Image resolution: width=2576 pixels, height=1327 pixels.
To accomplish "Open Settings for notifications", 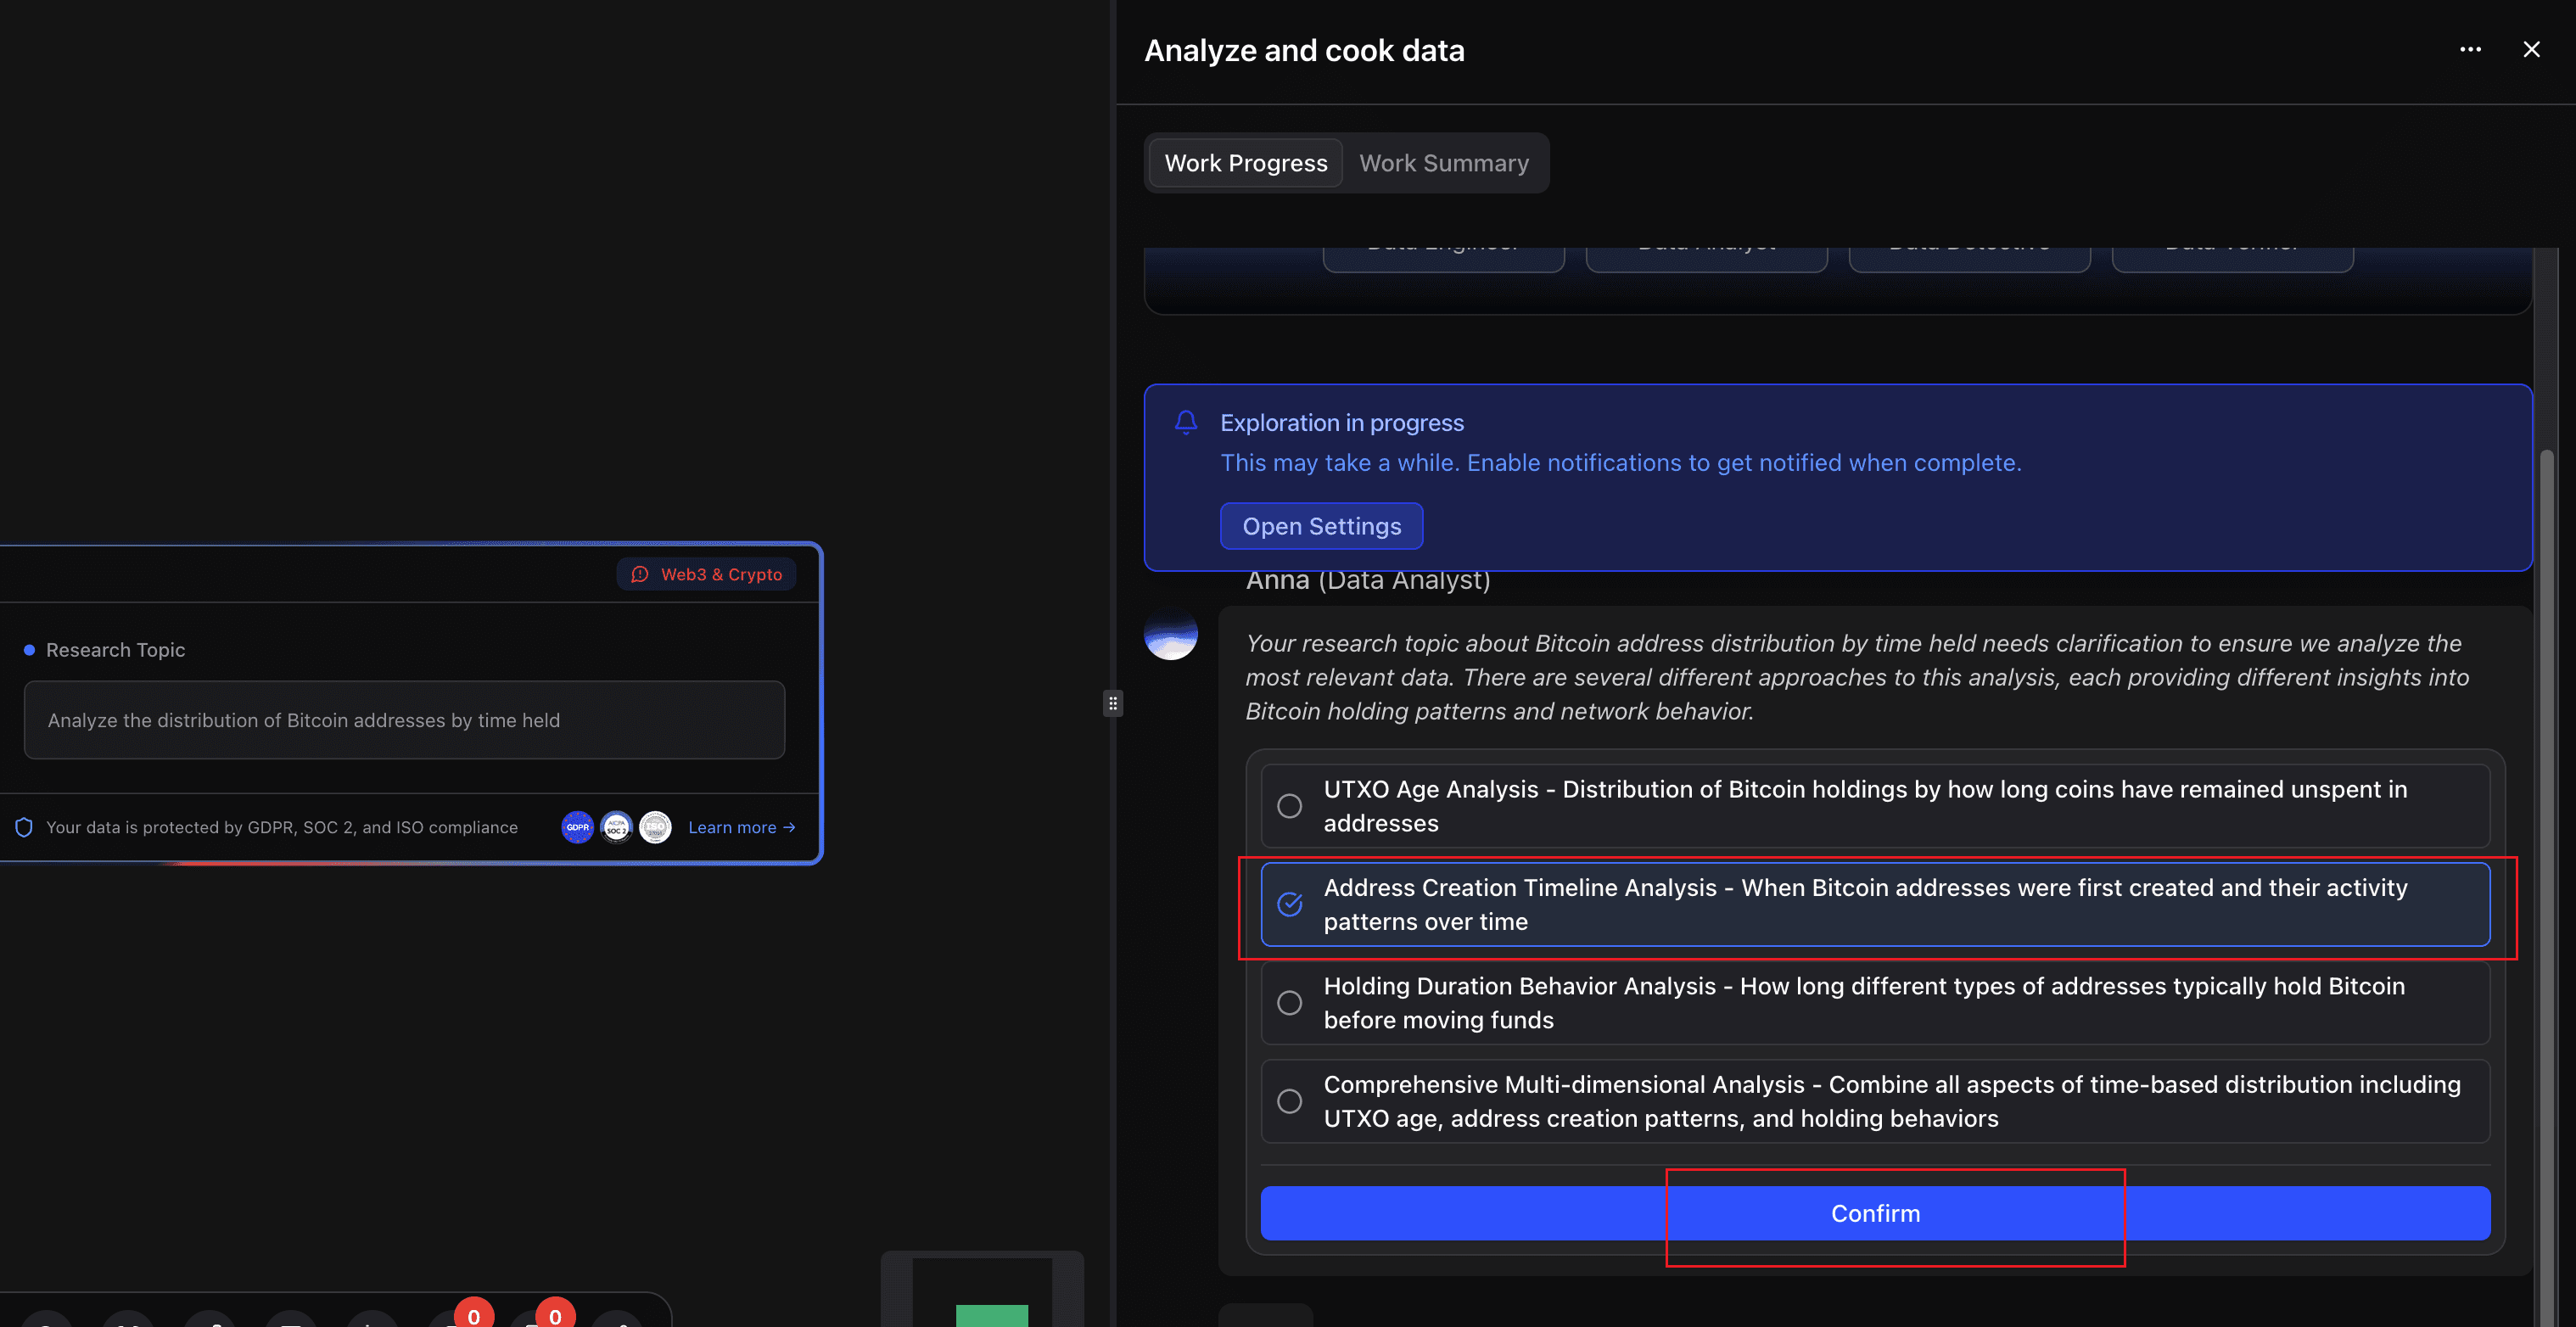I will [1321, 526].
